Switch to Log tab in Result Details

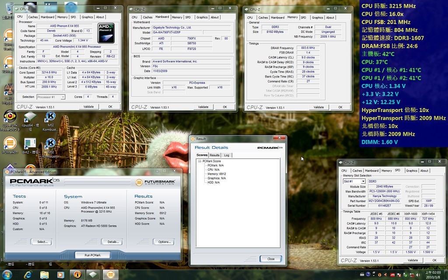pyautogui.click(x=227, y=155)
